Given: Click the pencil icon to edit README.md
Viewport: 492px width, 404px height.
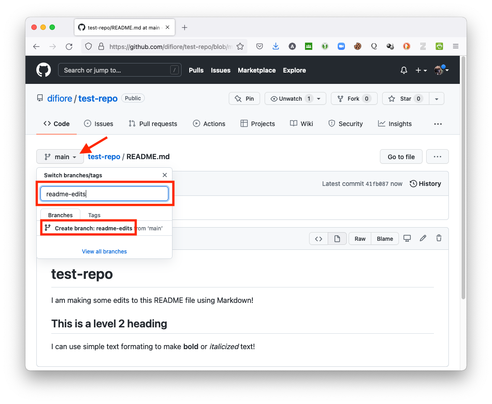Looking at the screenshot, I should (423, 239).
